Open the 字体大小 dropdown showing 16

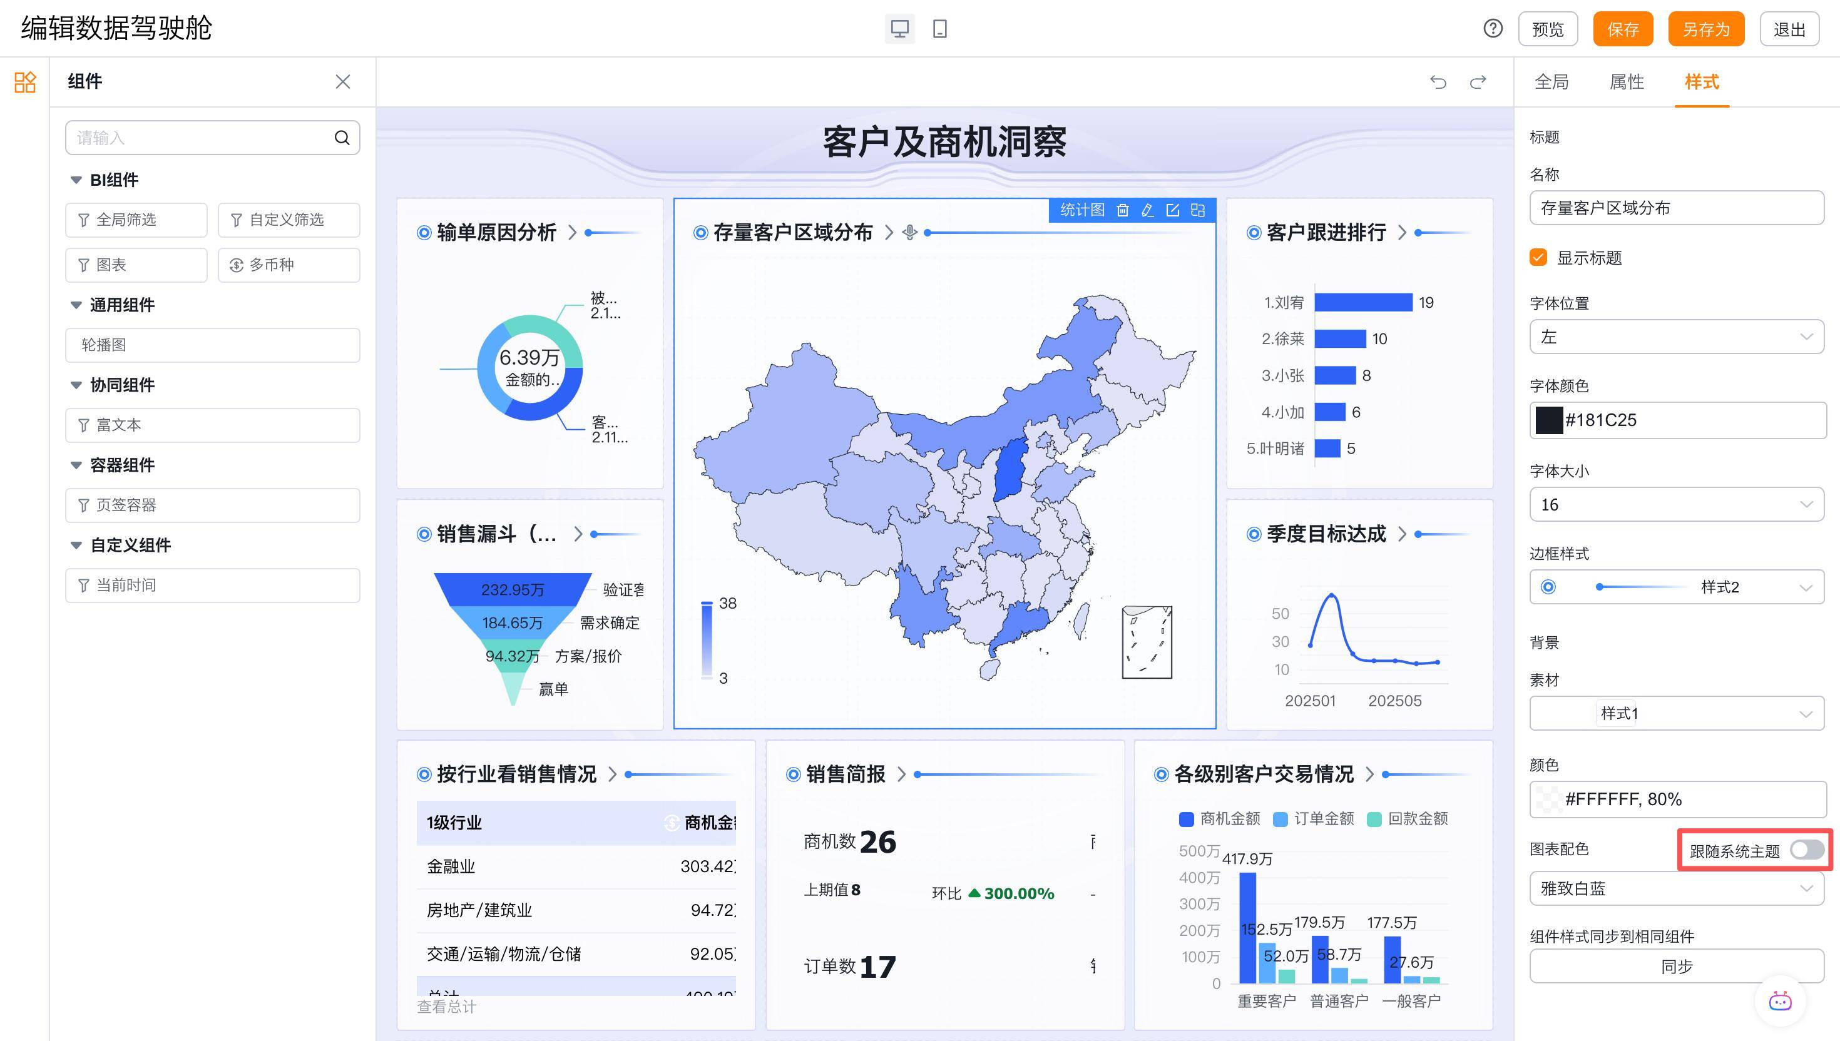click(x=1676, y=505)
